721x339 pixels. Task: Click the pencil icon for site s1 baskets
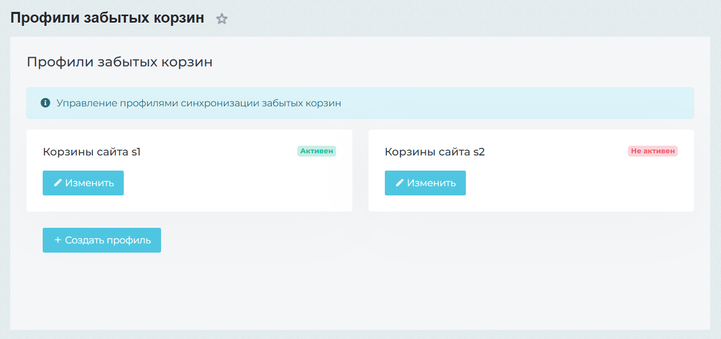point(57,183)
